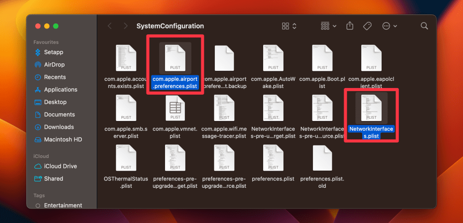Select com.apple.smb.server.plist file icon
The width and height of the screenshot is (463, 223).
coord(126,108)
